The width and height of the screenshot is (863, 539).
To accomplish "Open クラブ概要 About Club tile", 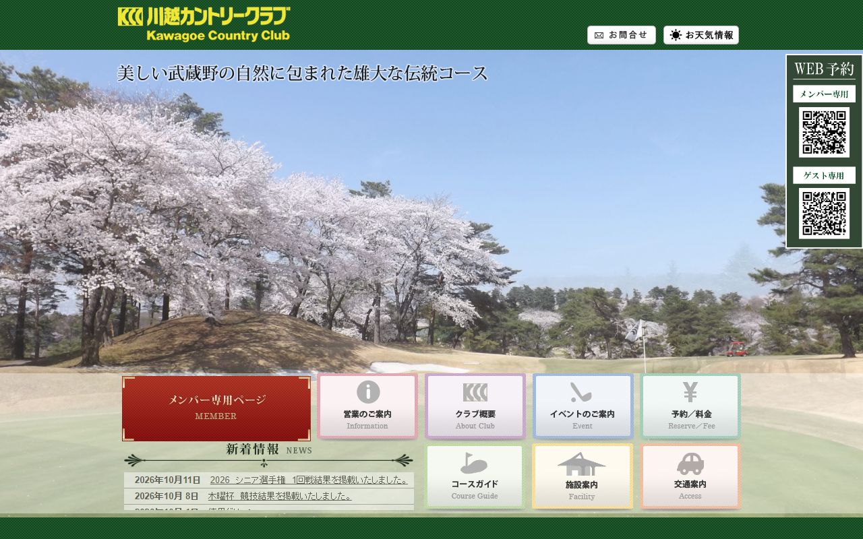I will [x=475, y=406].
